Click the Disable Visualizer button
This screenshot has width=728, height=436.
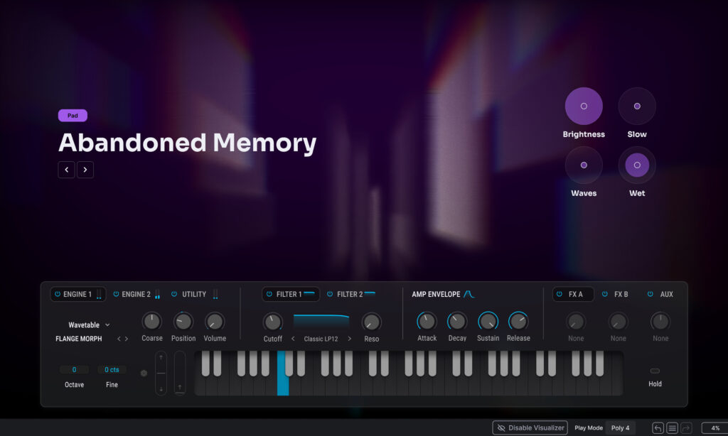[x=530, y=428]
